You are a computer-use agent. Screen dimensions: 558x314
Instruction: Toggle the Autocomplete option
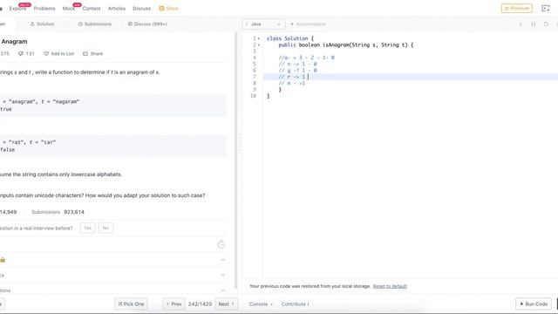308,24
